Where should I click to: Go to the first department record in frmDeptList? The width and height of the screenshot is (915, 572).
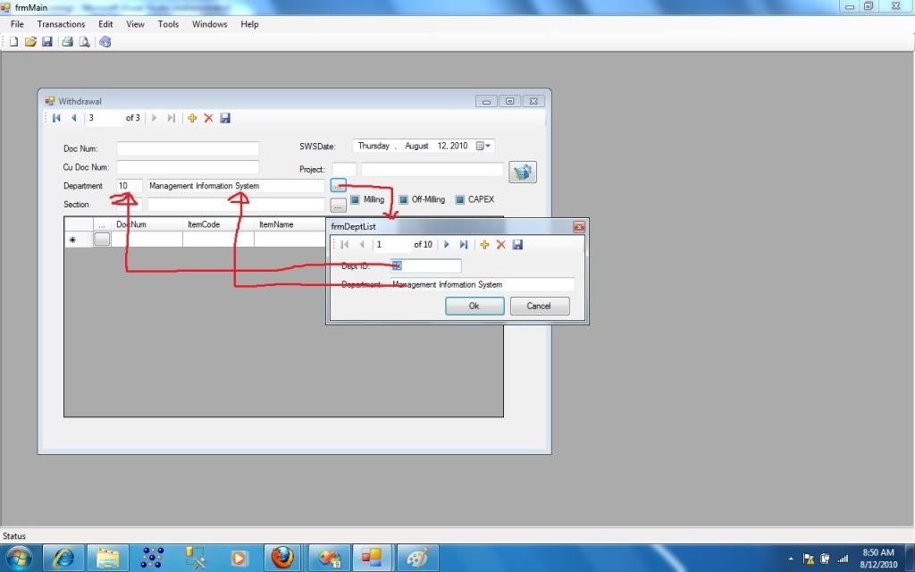(345, 244)
